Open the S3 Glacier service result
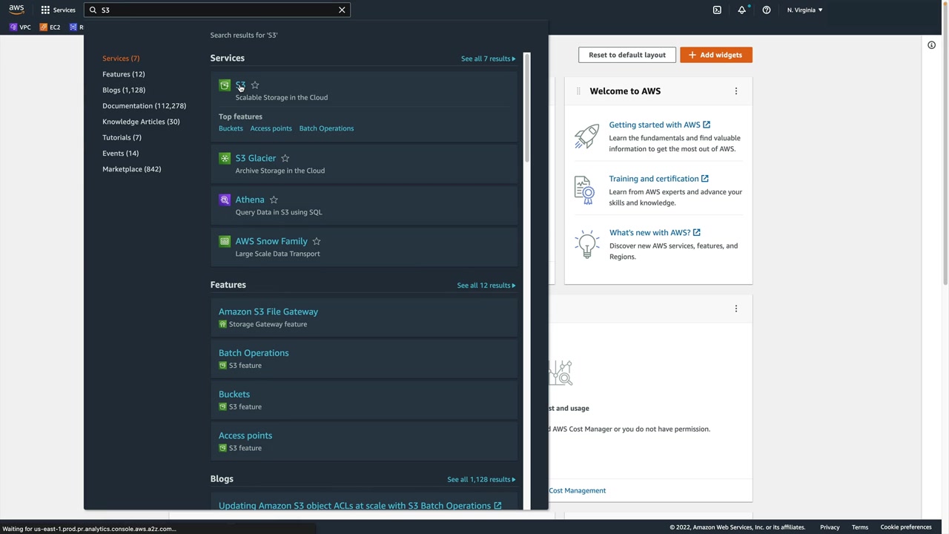 (256, 158)
